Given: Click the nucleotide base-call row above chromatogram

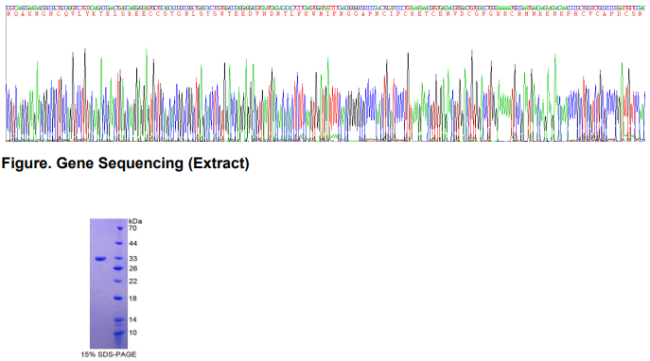Looking at the screenshot, I should click(x=325, y=8).
